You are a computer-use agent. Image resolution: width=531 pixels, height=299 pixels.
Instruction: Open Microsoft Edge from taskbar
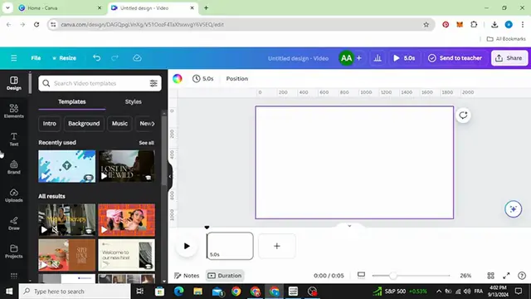pyautogui.click(x=179, y=292)
